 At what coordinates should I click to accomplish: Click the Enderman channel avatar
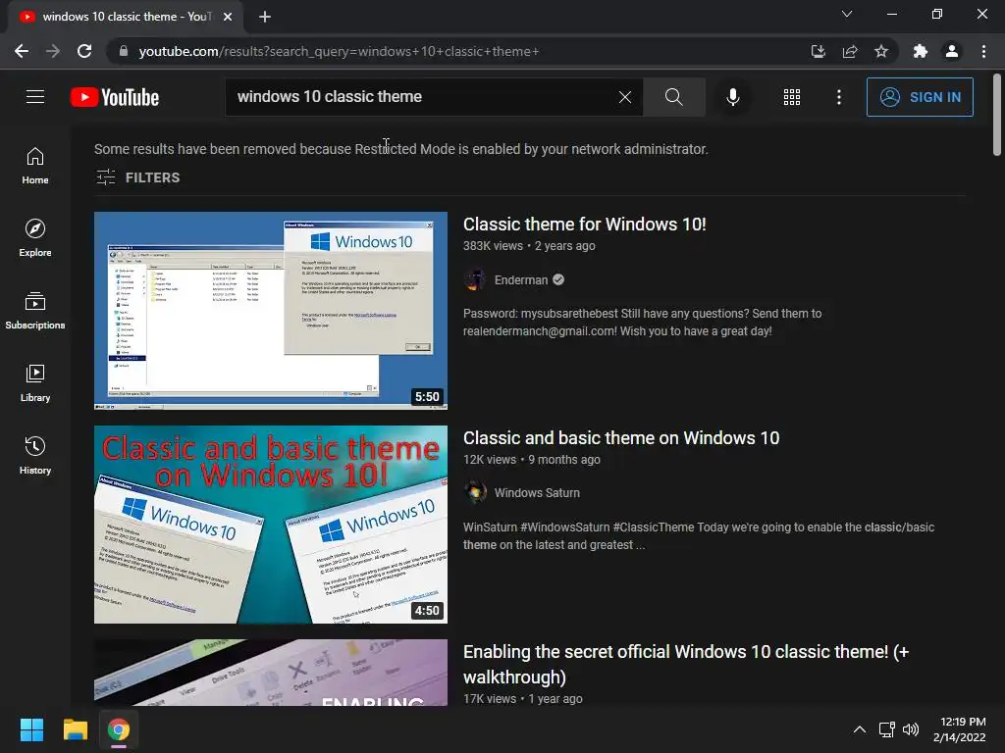pyautogui.click(x=475, y=279)
